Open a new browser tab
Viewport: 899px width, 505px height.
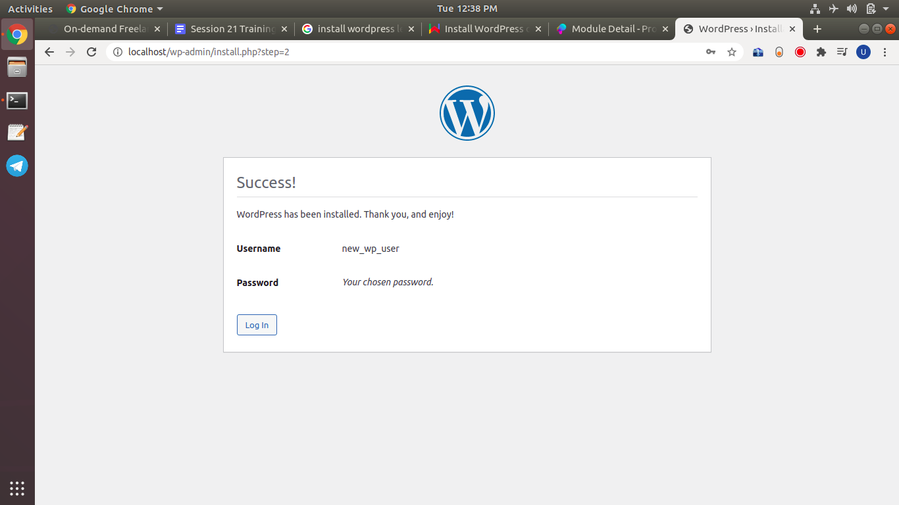pos(817,29)
